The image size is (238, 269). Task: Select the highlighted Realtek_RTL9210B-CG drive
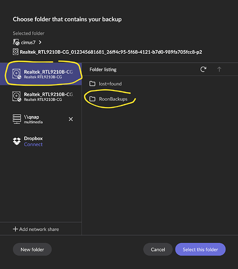41,74
